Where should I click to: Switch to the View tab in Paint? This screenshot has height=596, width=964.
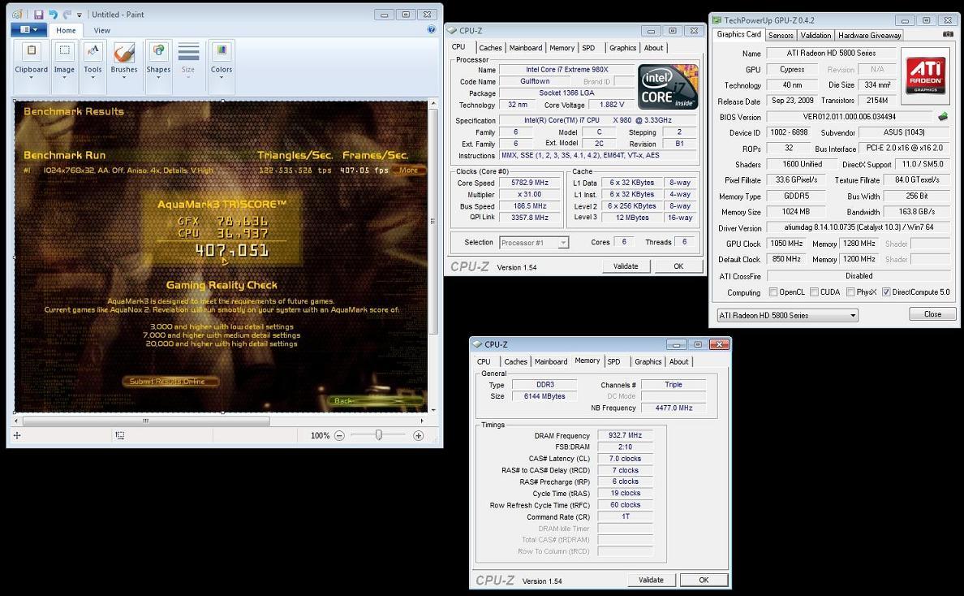pos(102,30)
